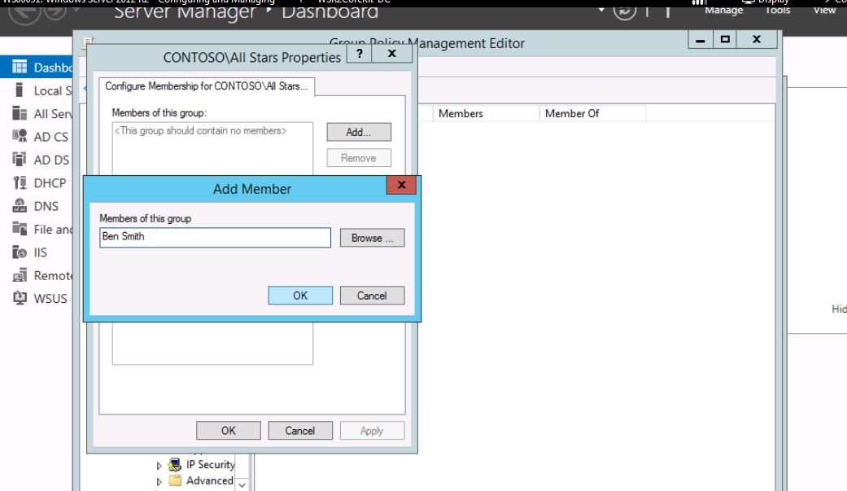Click the Ben Smith member text field
Image resolution: width=847 pixels, height=491 pixels.
point(214,238)
